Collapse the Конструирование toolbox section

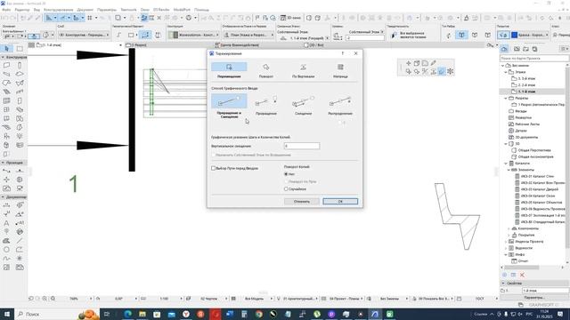click(x=3, y=57)
